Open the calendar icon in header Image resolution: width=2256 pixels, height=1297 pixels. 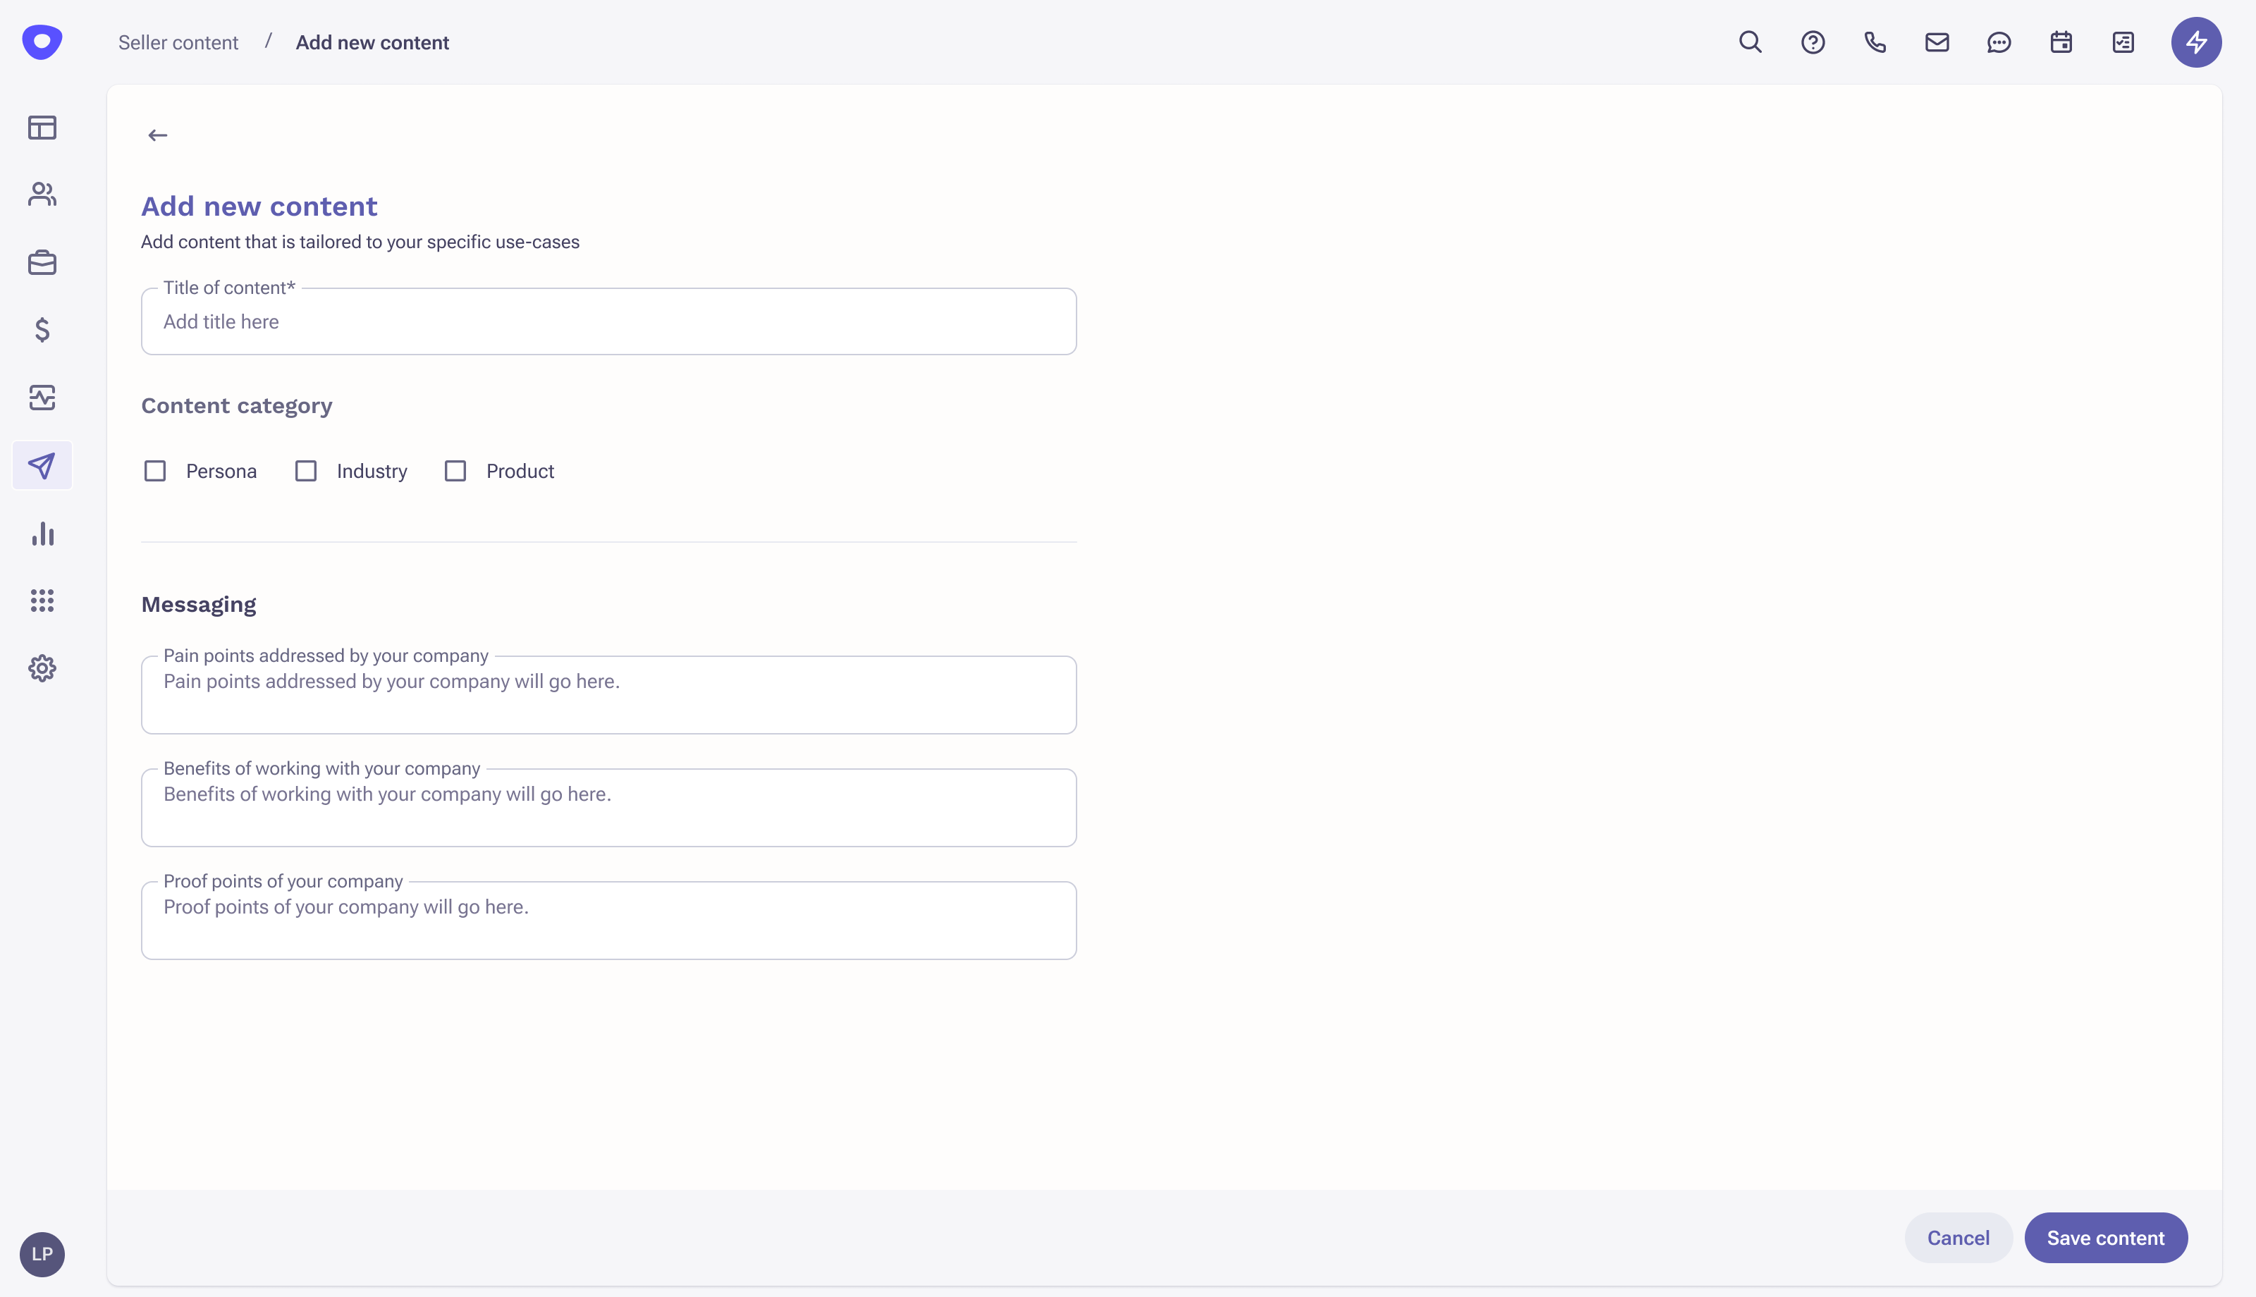pos(2061,42)
